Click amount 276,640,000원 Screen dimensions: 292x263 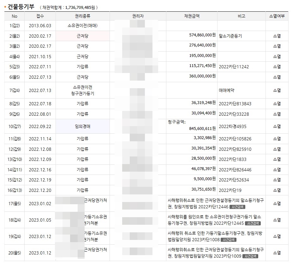(202, 45)
